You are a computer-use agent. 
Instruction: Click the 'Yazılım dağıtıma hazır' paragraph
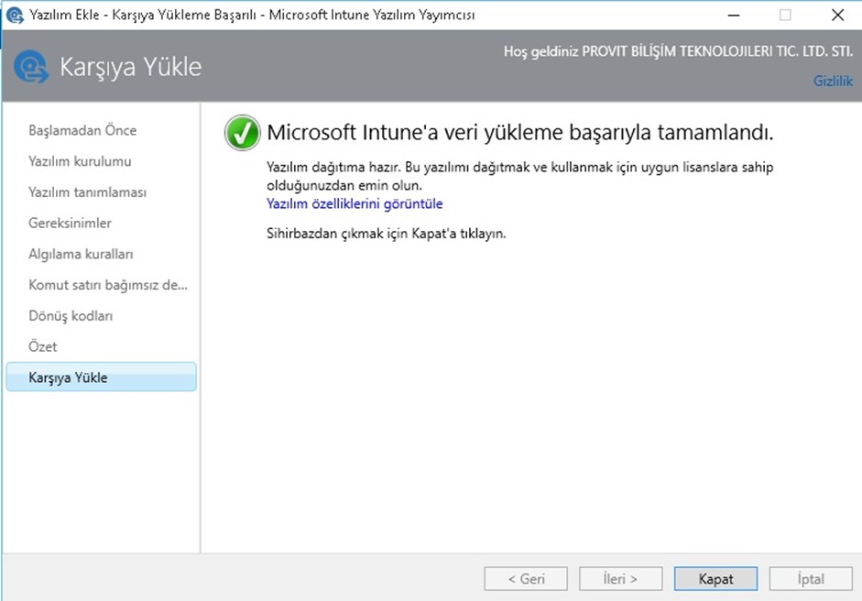pos(520,175)
